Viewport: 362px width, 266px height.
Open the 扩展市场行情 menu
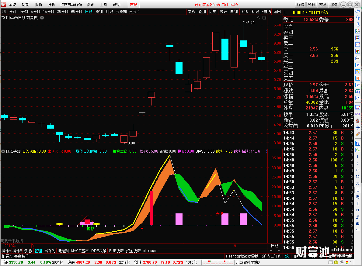point(71,5)
